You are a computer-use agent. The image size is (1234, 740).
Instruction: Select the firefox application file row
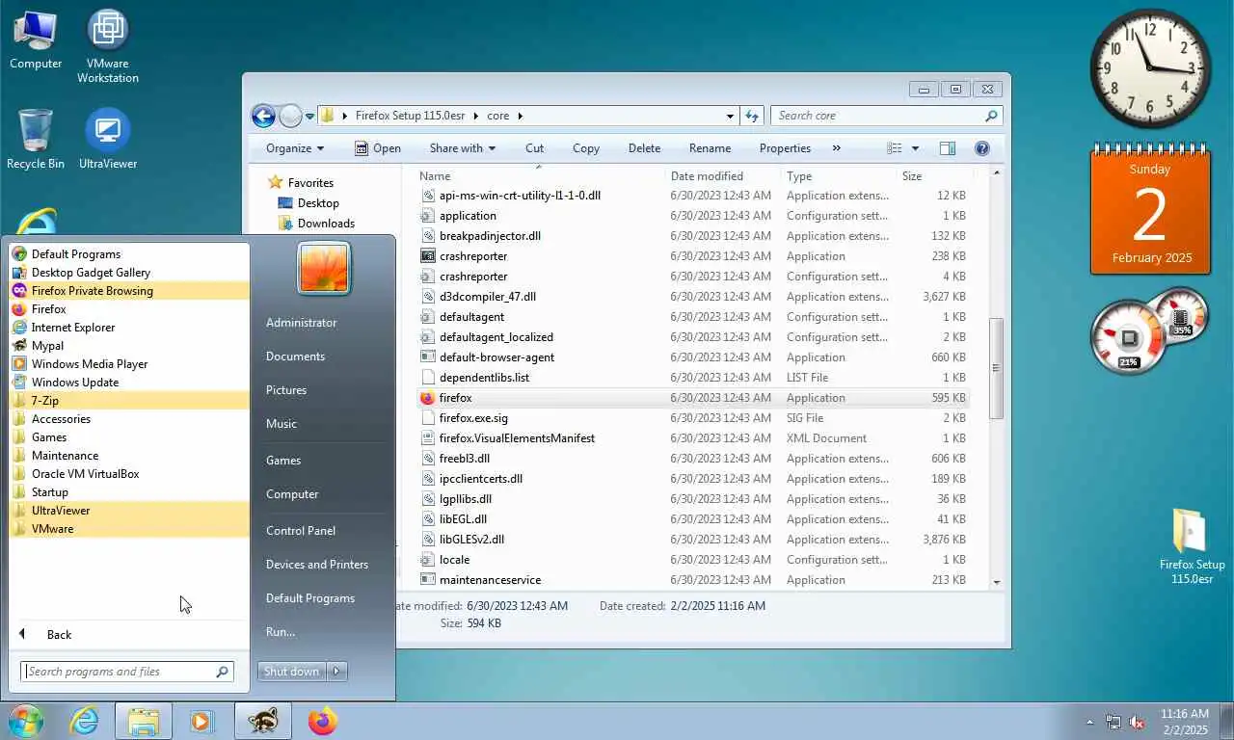click(693, 398)
